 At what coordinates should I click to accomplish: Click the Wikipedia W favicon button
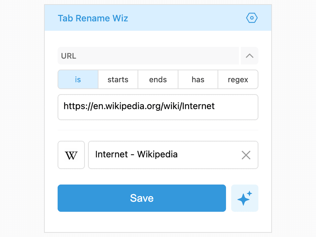click(x=71, y=155)
